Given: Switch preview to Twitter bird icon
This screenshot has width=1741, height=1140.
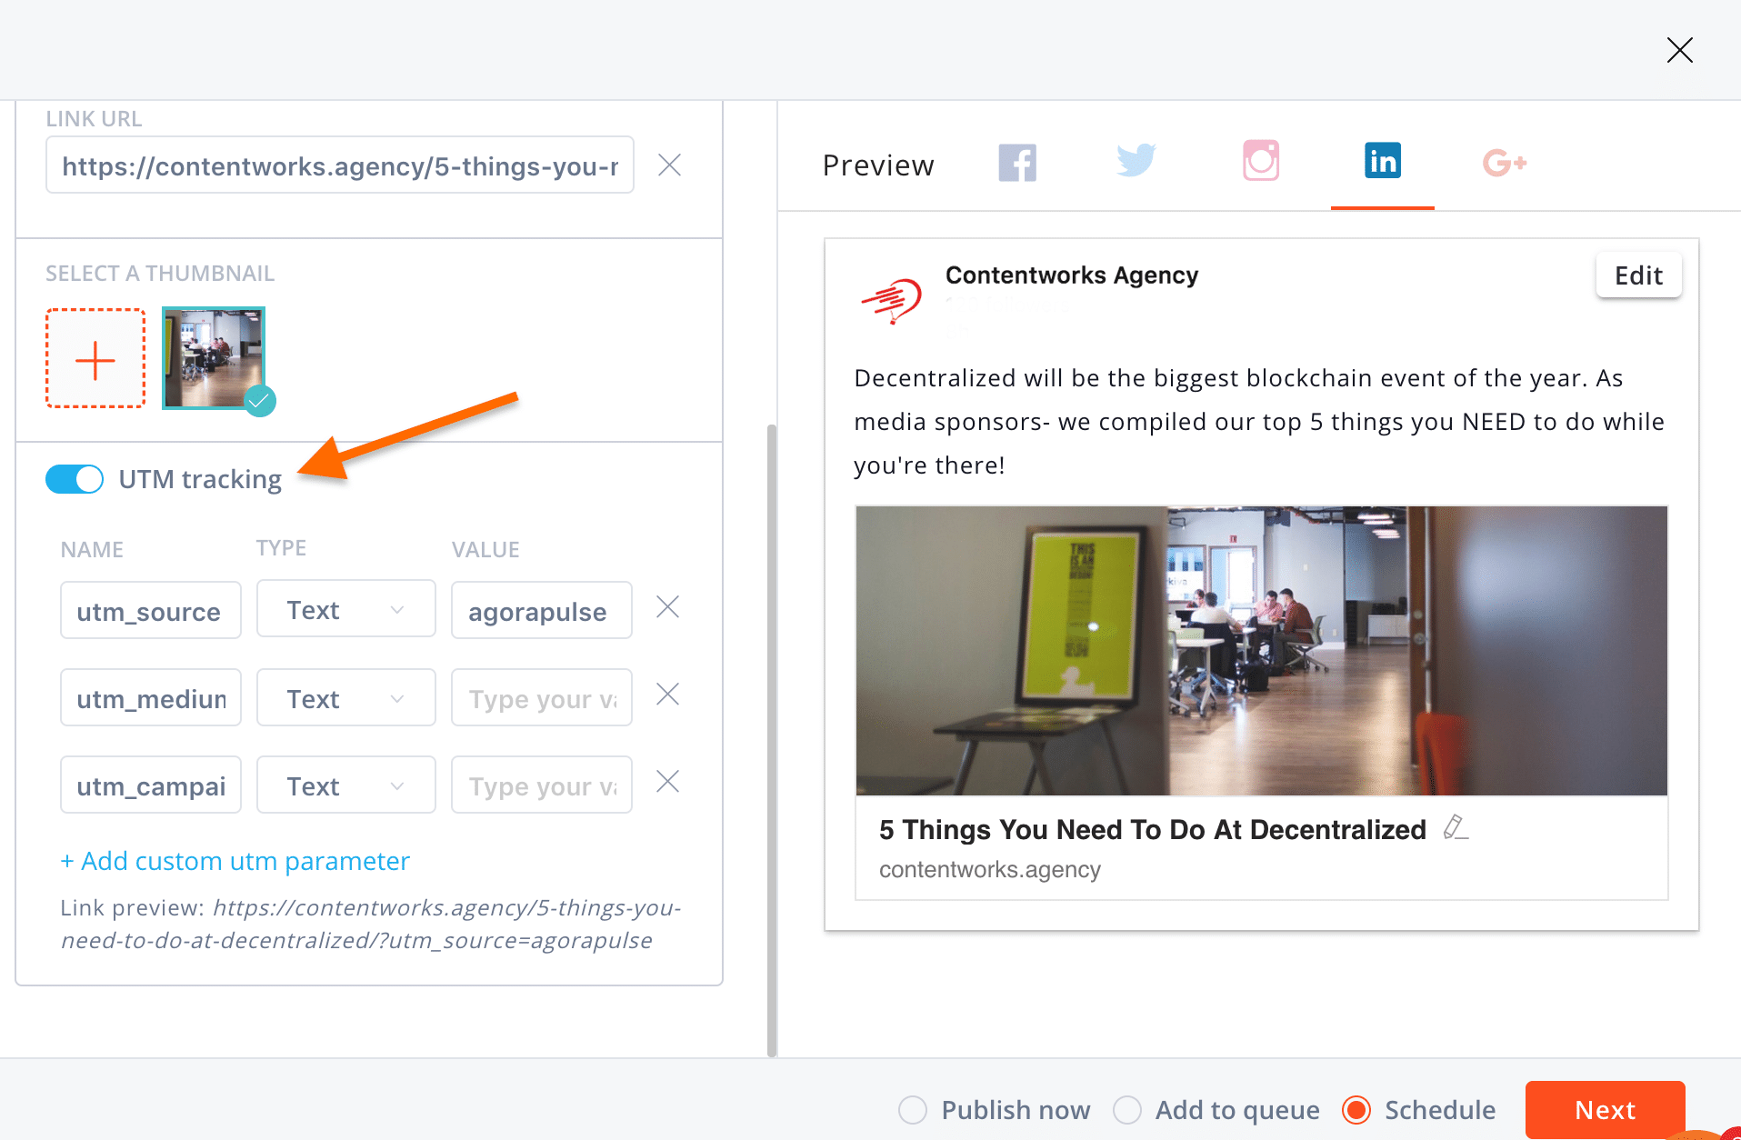Looking at the screenshot, I should point(1136,161).
